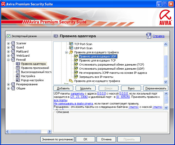Click Не записывать в файл отчета link

coord(73,103)
